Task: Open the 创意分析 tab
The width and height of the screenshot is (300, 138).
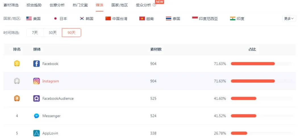Action: tap(57, 5)
